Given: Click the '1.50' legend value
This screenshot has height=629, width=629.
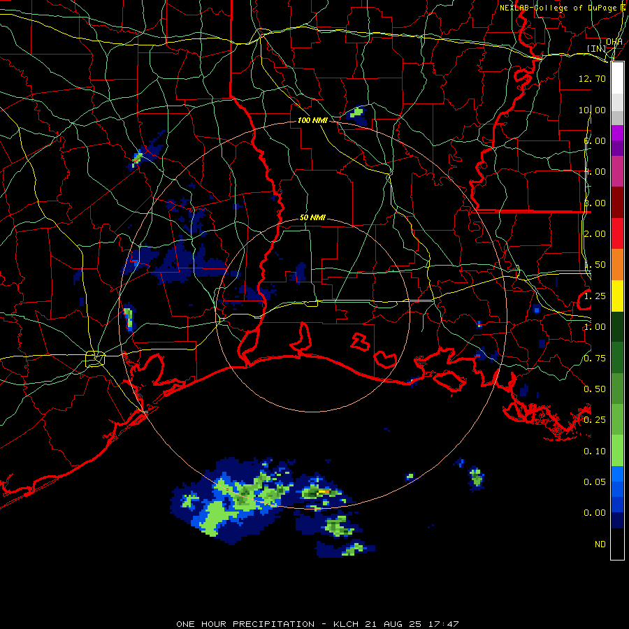Looking at the screenshot, I should pos(595,265).
